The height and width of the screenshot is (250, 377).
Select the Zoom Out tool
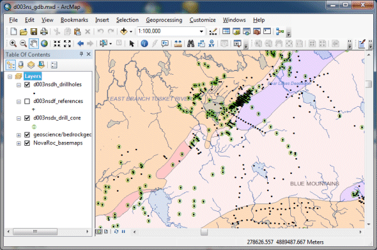[x=23, y=43]
